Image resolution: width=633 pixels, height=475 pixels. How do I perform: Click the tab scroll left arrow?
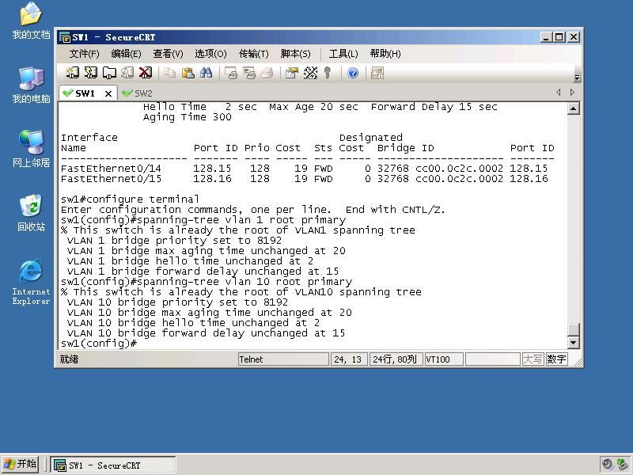tap(559, 93)
